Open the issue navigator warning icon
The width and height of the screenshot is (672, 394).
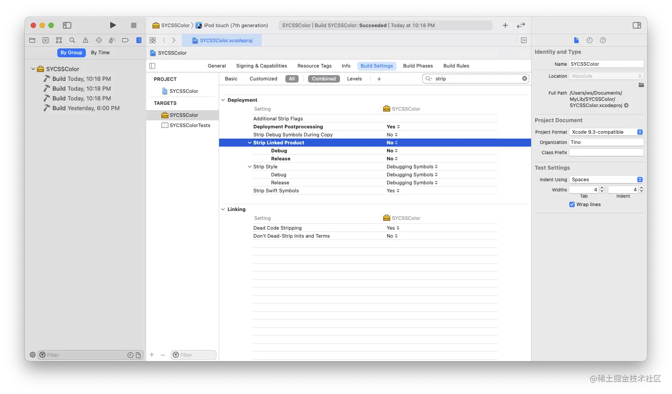pos(85,40)
